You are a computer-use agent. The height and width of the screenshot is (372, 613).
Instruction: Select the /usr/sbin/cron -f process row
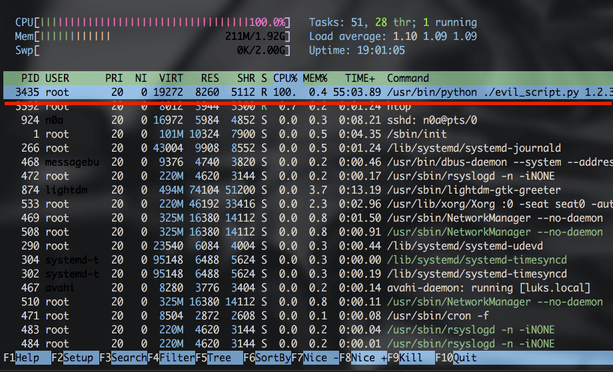click(308, 316)
